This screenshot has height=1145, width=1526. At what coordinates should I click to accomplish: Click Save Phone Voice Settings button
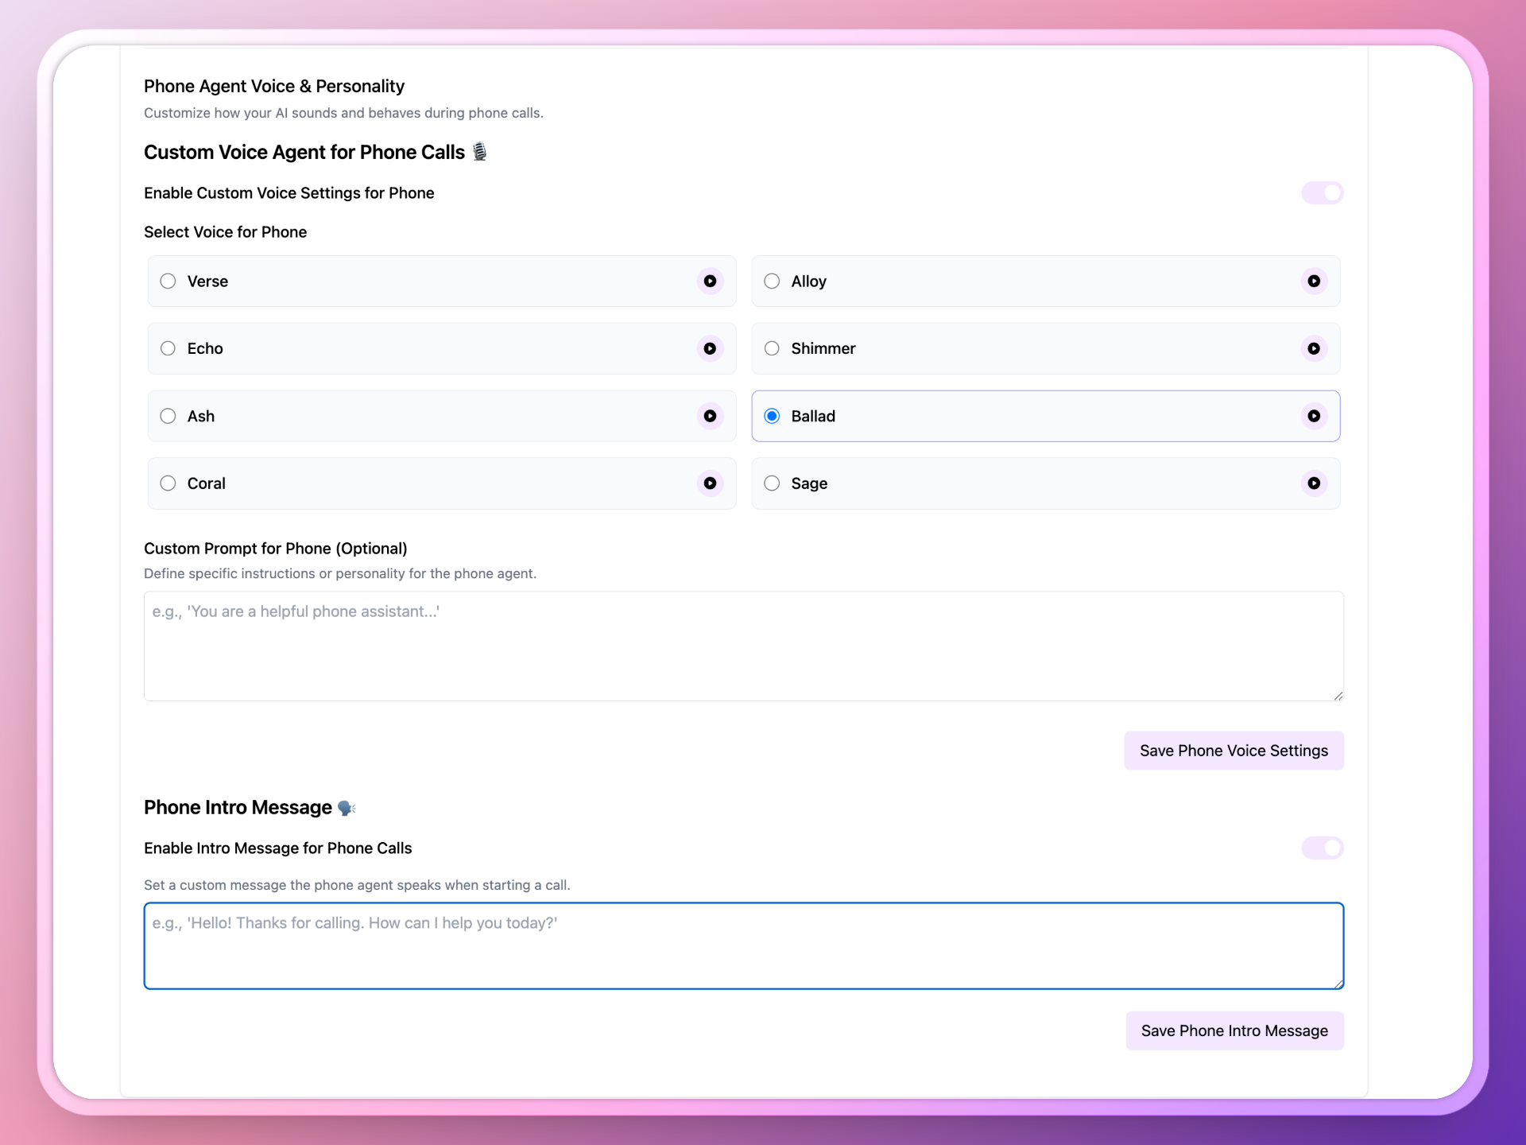[1234, 751]
